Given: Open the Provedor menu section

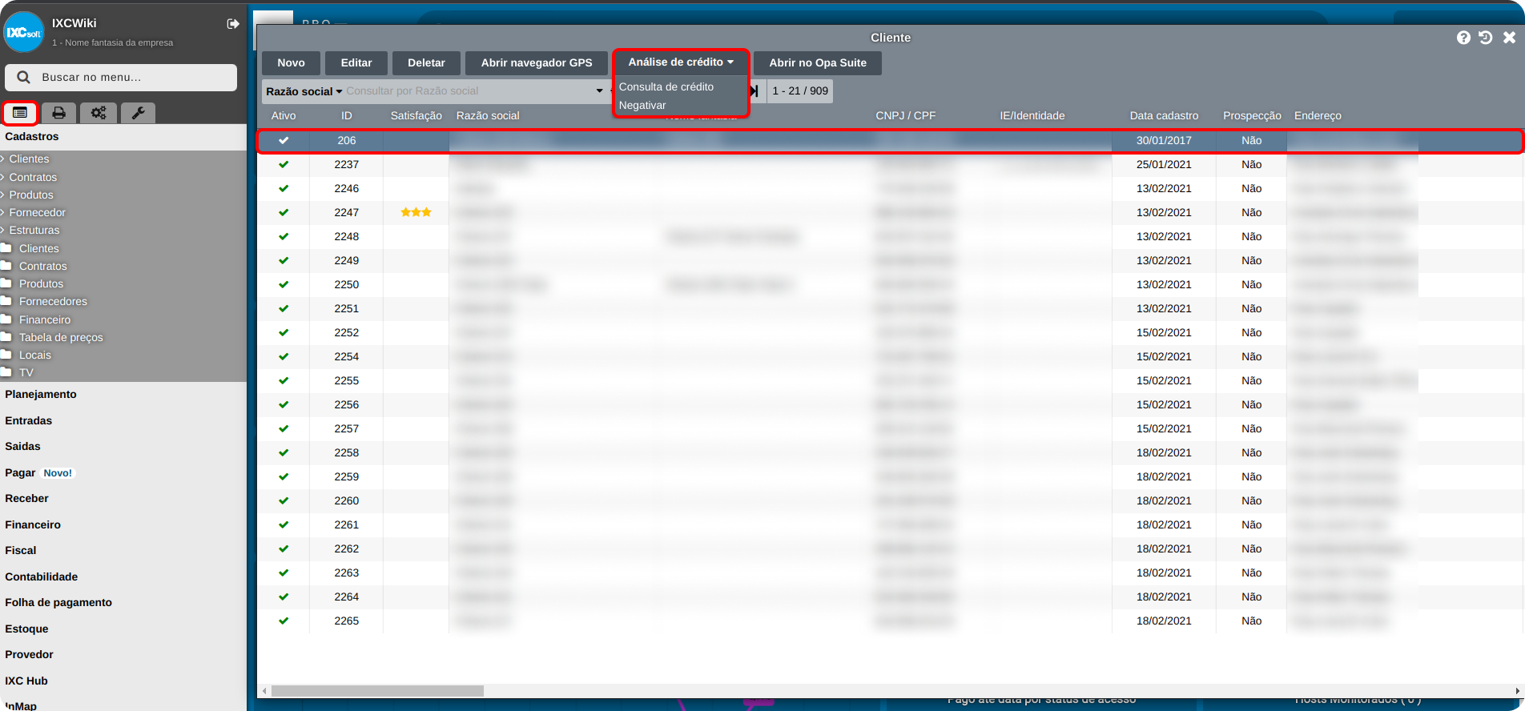Looking at the screenshot, I should click(x=30, y=655).
